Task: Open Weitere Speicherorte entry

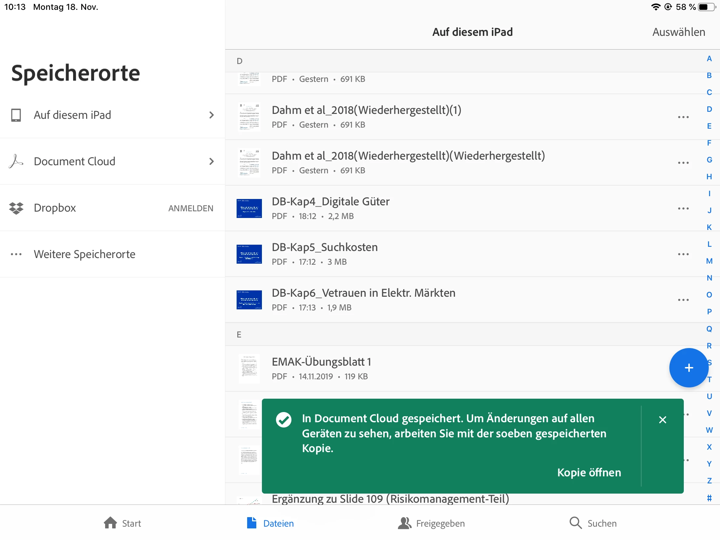Action: (x=84, y=254)
